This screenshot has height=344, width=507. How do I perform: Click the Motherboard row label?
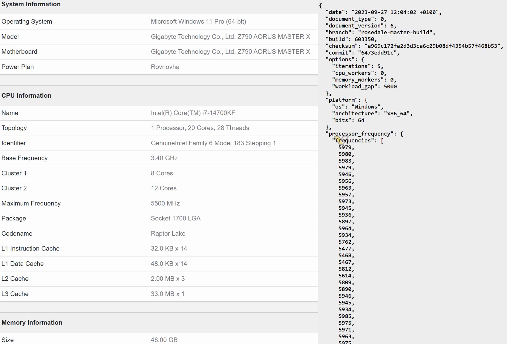click(x=19, y=52)
